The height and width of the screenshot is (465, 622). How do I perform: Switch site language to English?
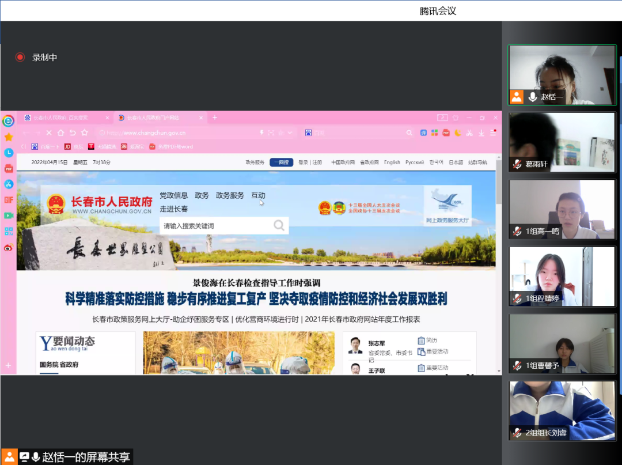pos(392,162)
